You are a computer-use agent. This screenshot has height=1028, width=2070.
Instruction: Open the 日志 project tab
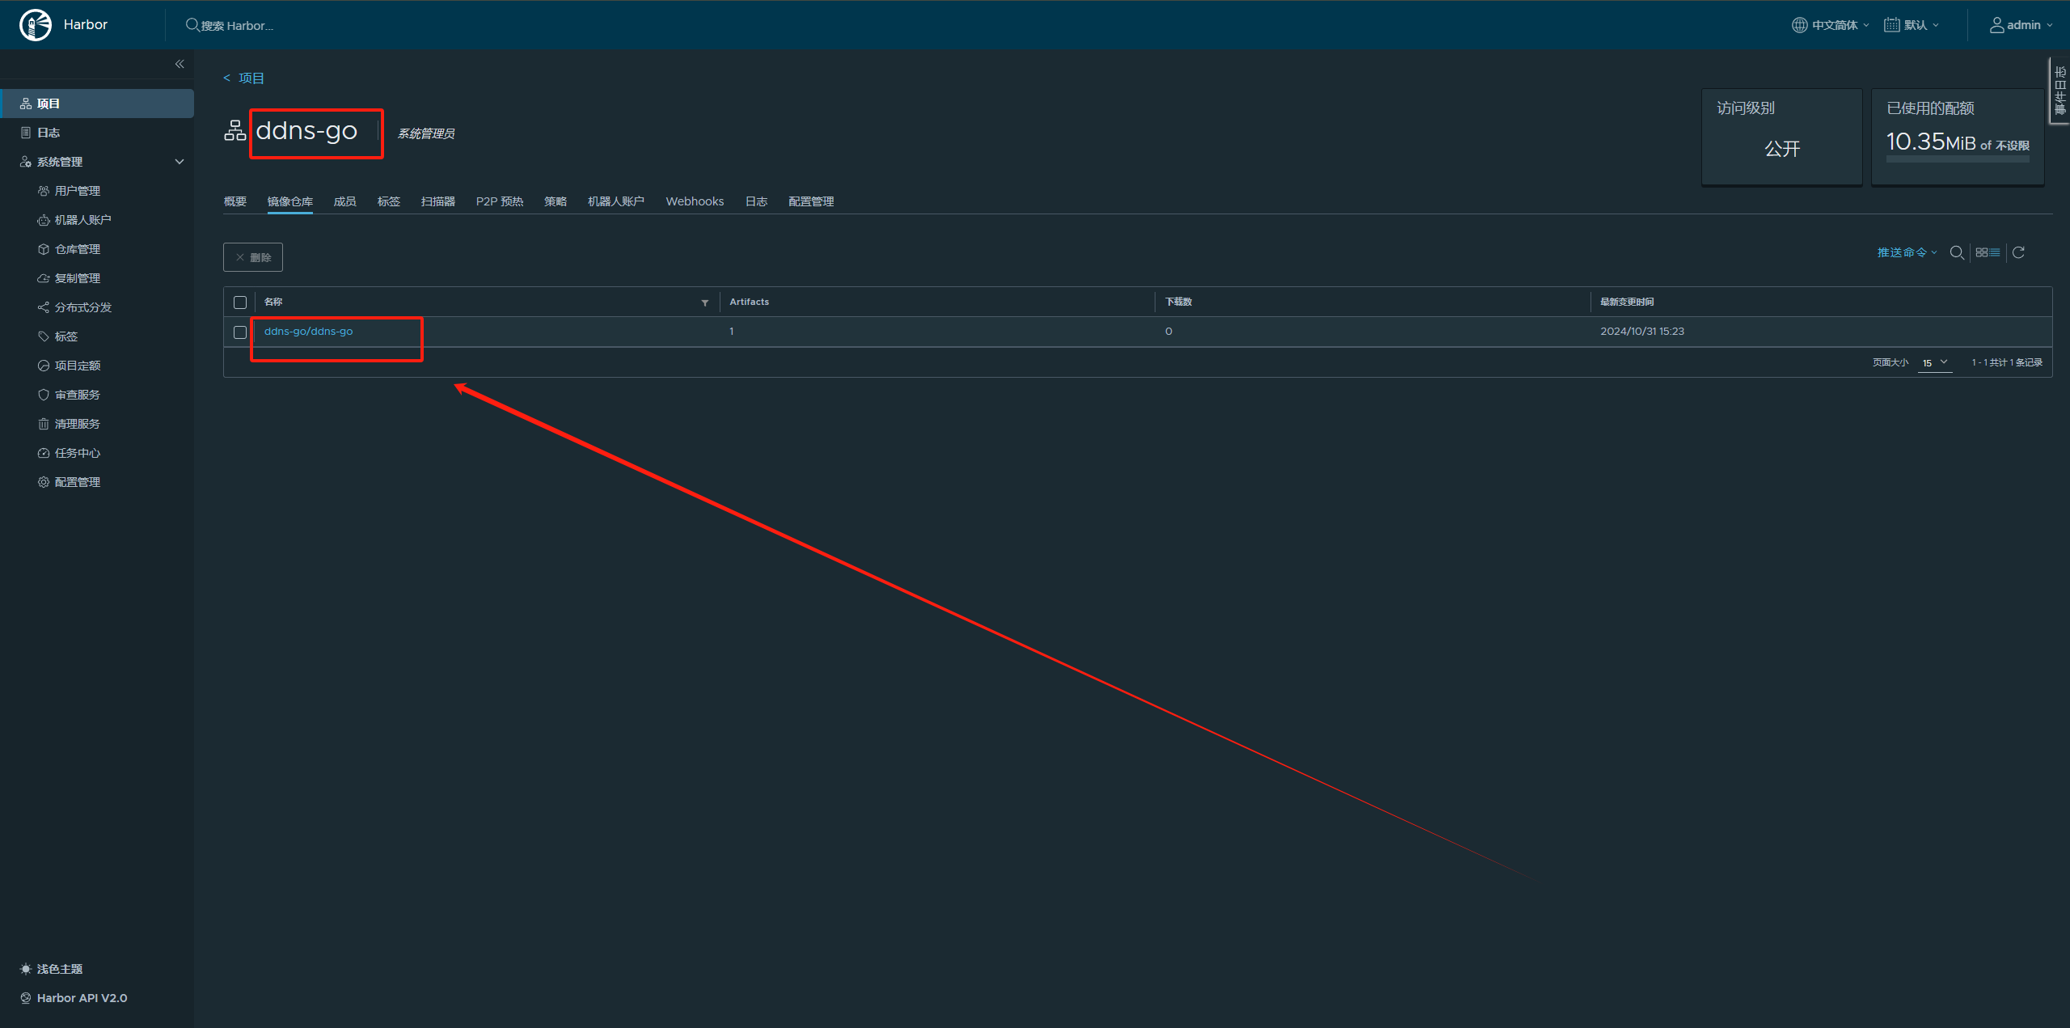pyautogui.click(x=757, y=201)
